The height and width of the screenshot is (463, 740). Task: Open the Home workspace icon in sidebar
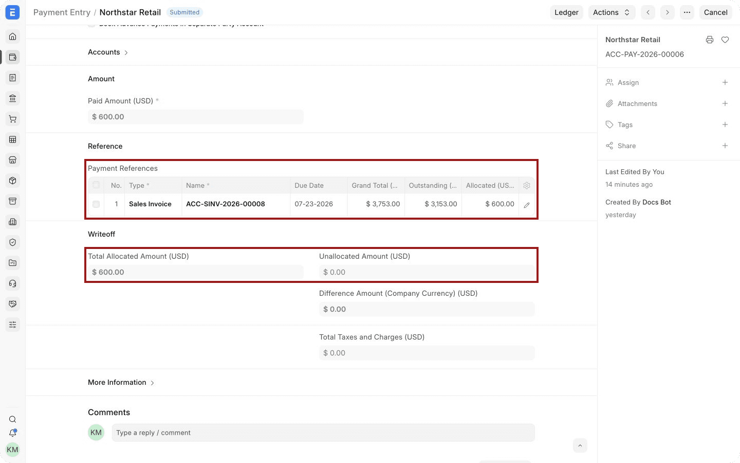(x=13, y=37)
